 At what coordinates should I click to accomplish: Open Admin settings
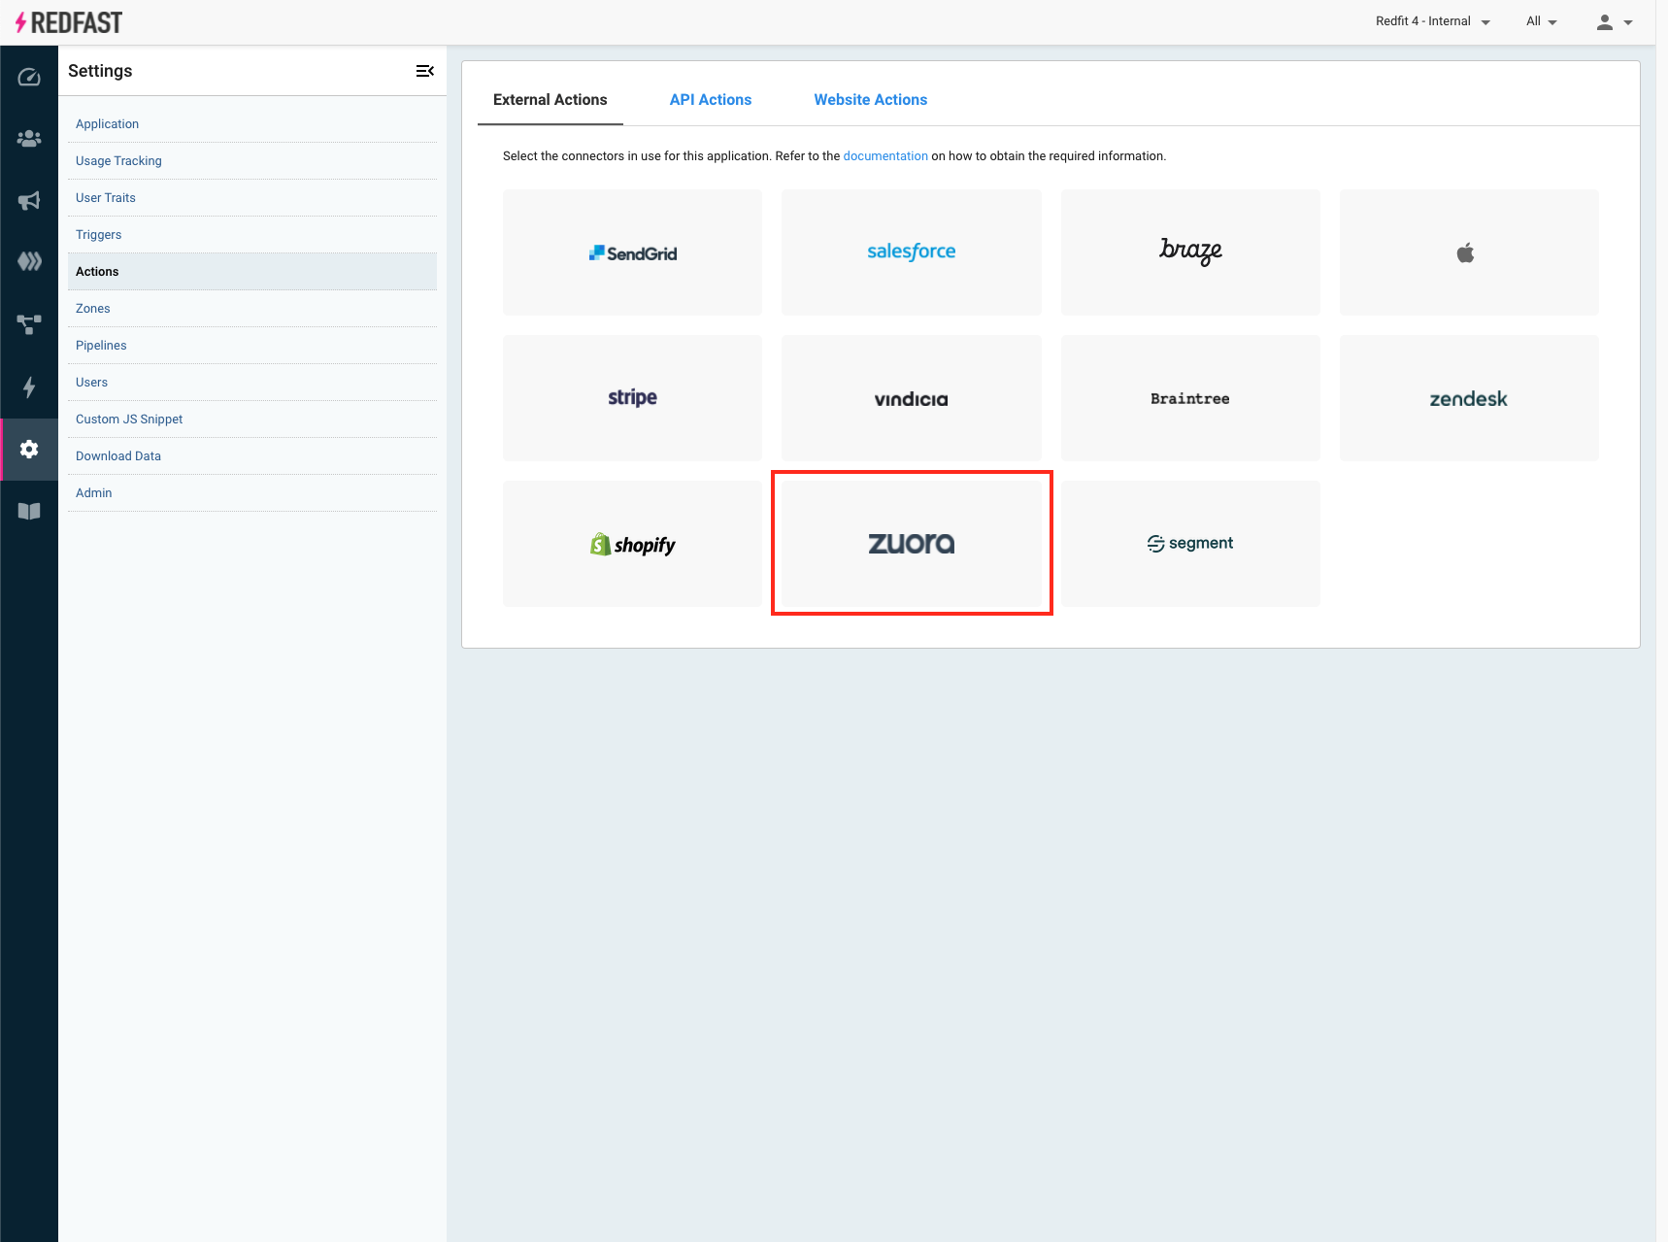(x=252, y=493)
